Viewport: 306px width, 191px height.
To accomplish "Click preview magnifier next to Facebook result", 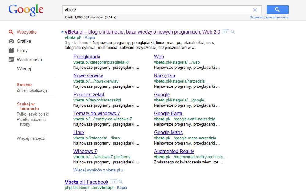I will click(121, 182).
